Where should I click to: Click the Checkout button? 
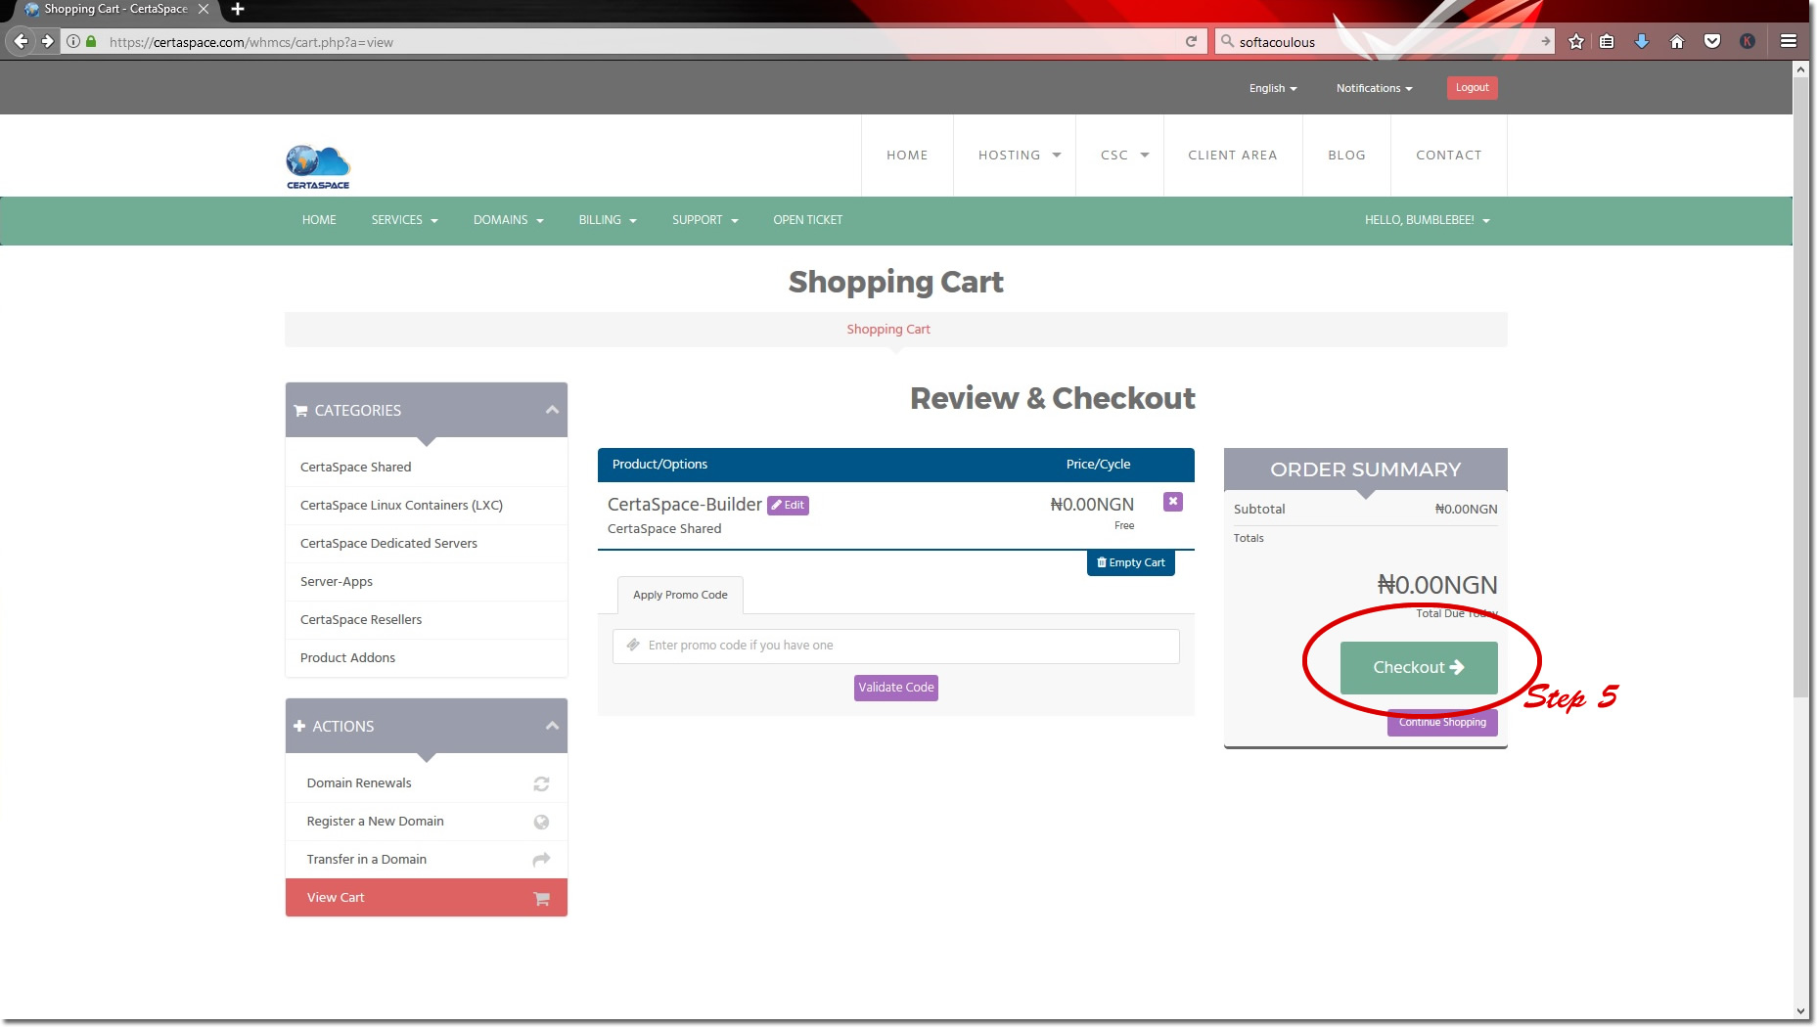coord(1419,667)
